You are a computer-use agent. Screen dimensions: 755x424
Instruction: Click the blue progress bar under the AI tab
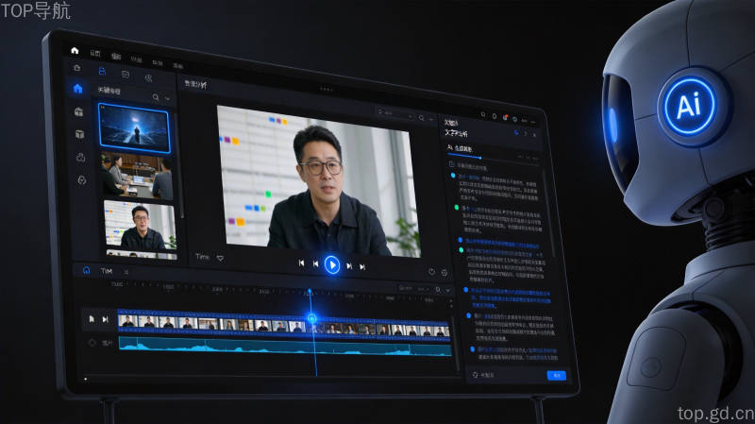pos(464,156)
